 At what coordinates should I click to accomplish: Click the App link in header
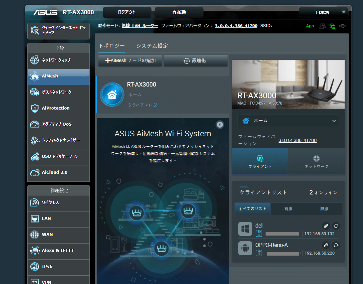coord(310,26)
